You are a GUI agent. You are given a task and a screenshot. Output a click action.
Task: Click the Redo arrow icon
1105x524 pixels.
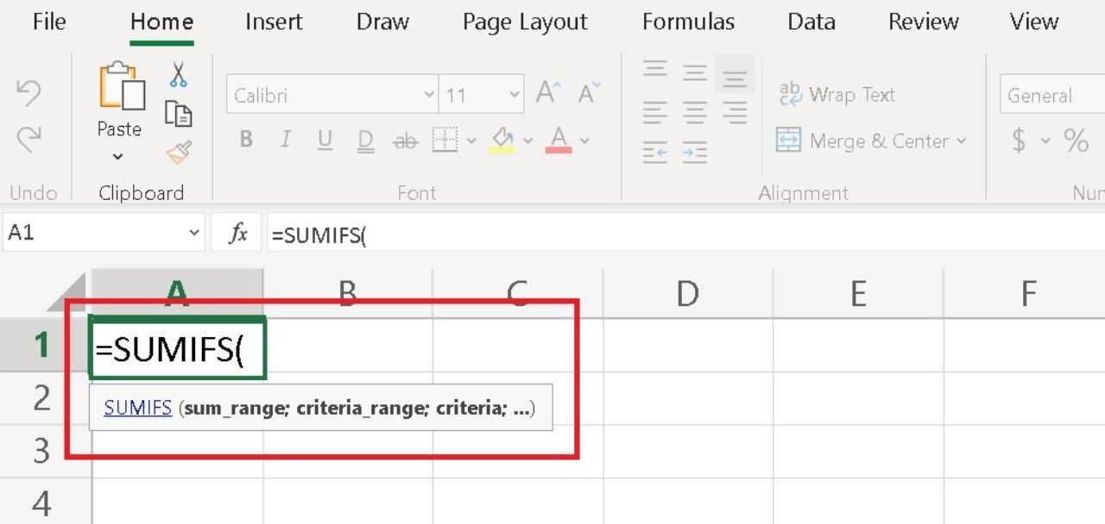click(28, 138)
